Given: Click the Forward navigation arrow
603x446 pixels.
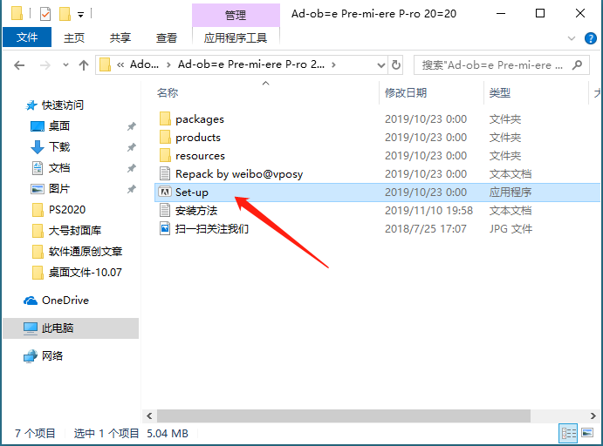Looking at the screenshot, I should pyautogui.click(x=45, y=65).
